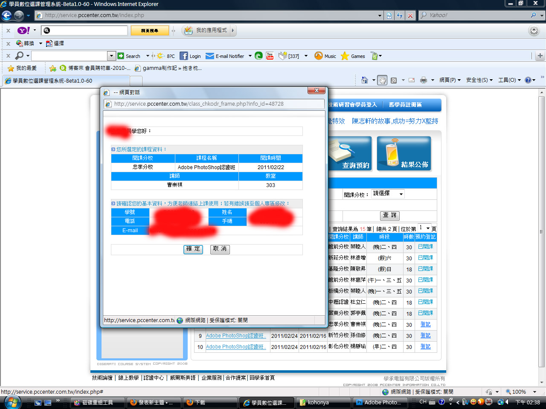
Task: Switch to Adobe Photoshop taskbar button
Action: [x=381, y=403]
